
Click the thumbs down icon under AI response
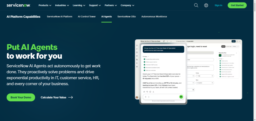click(147, 92)
